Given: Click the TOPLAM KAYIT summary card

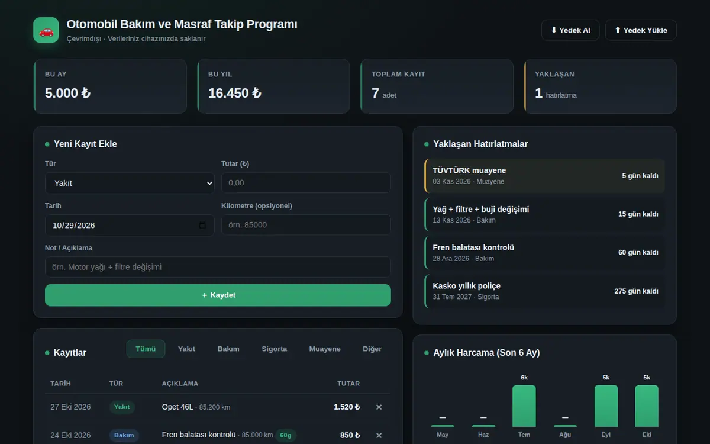Looking at the screenshot, I should (x=437, y=86).
